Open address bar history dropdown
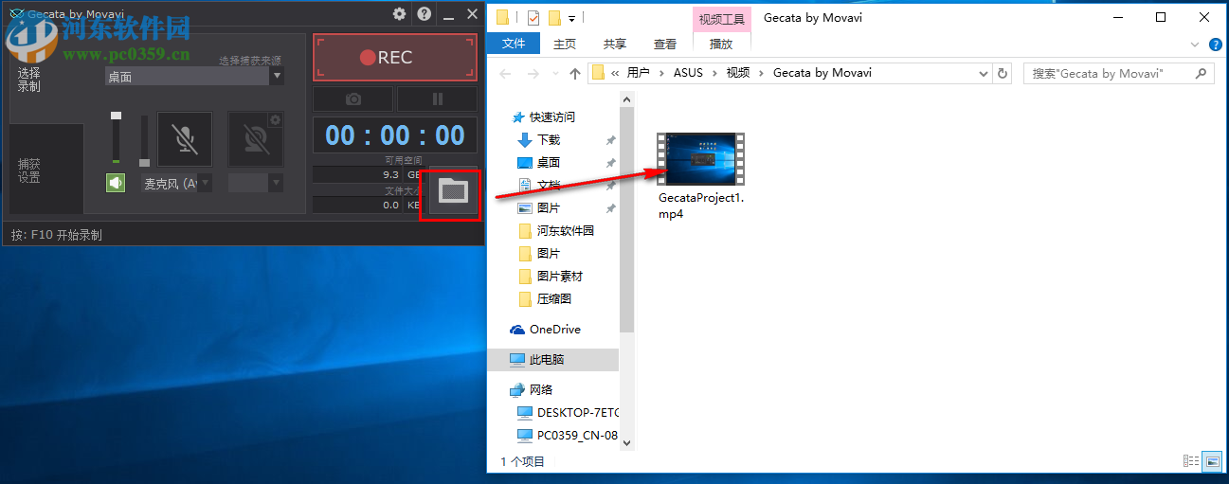Screen dimensions: 1229x484 tap(985, 74)
